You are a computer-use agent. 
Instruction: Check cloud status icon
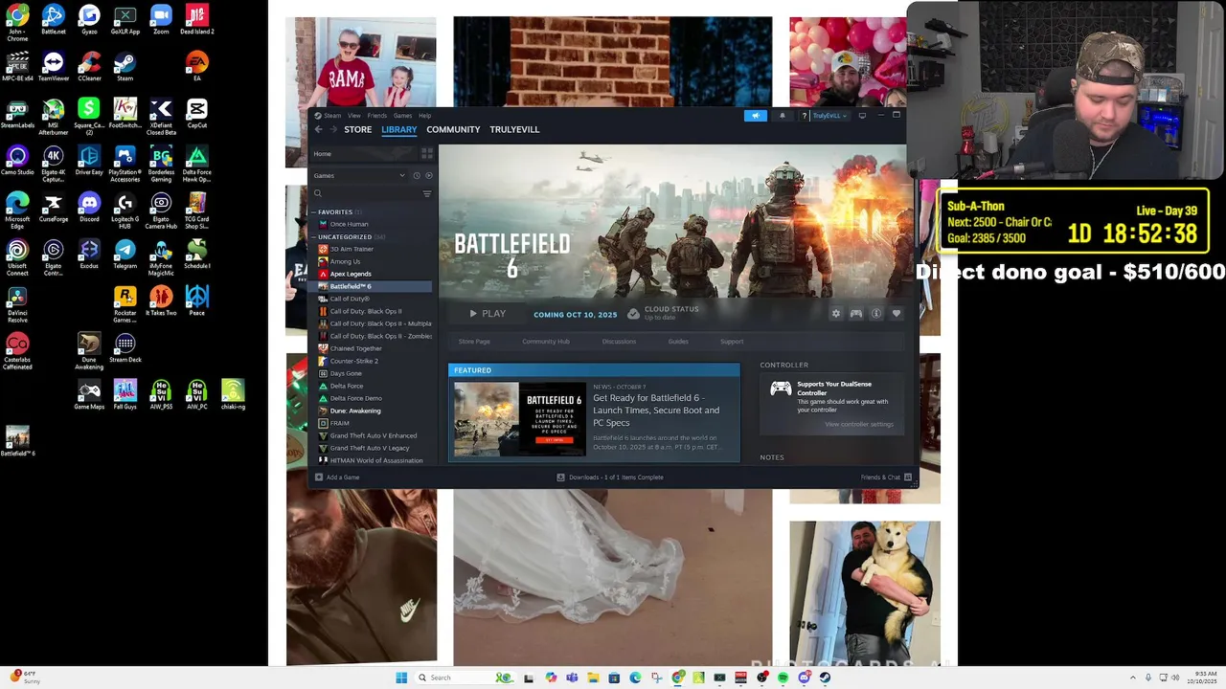coord(633,314)
